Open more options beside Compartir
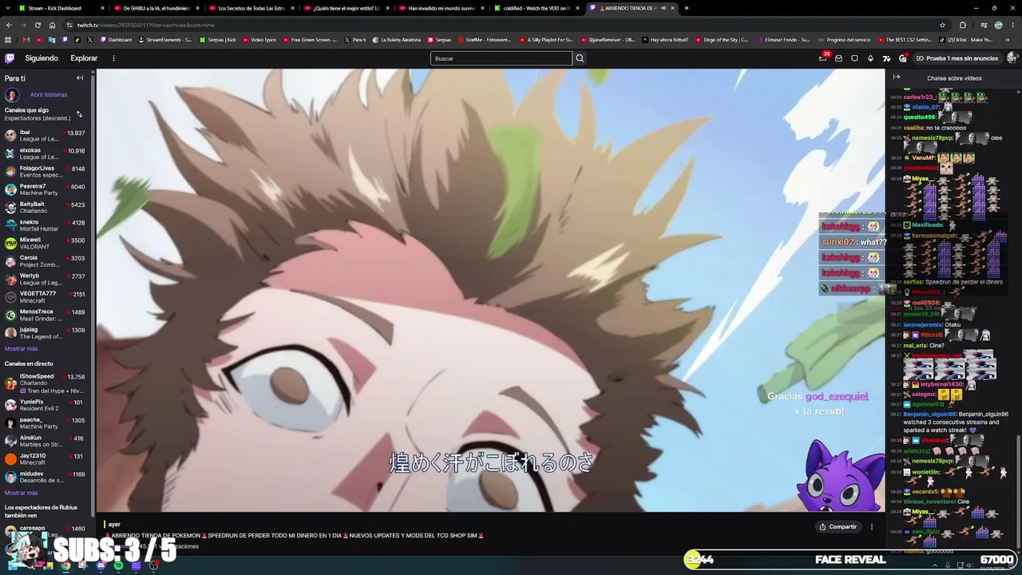Screen dimensions: 1022x575 [x=872, y=527]
